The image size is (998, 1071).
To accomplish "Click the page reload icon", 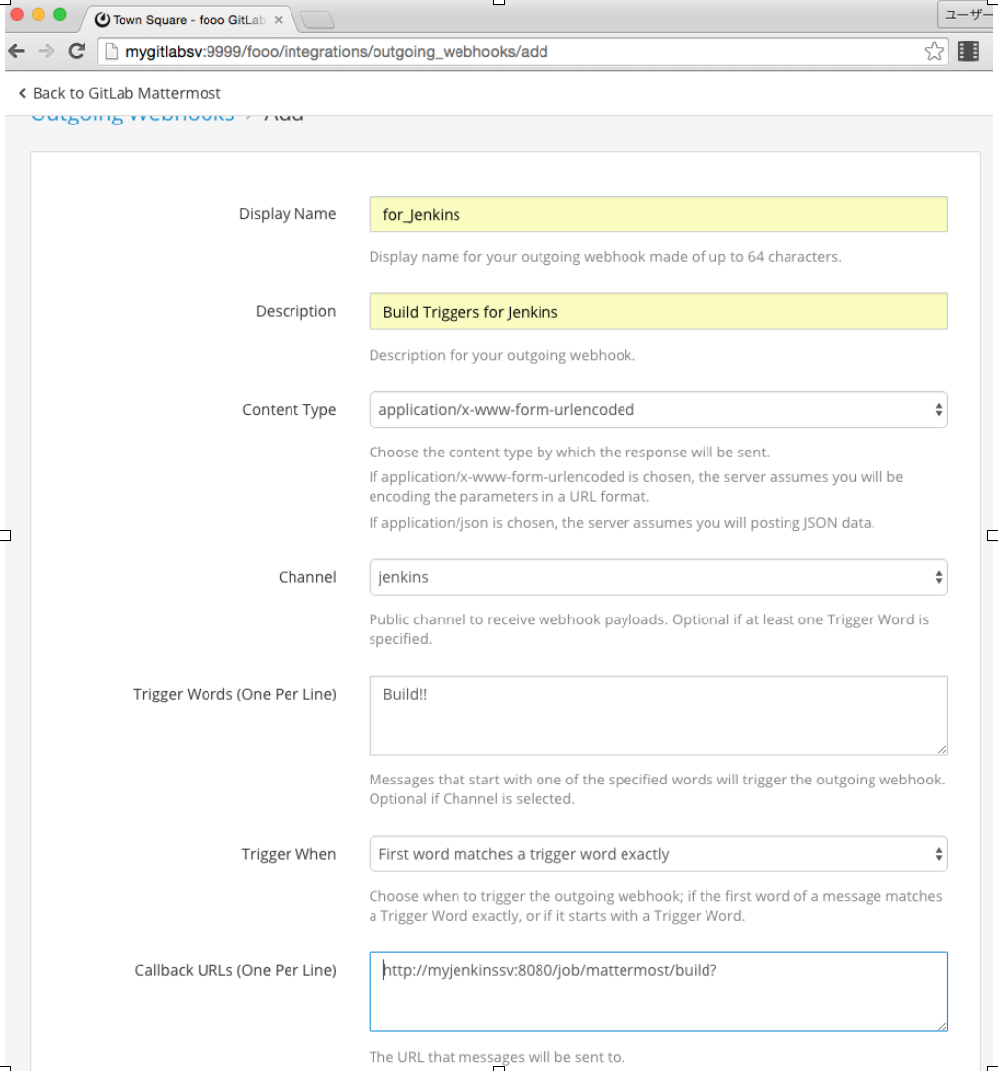I will 76,50.
